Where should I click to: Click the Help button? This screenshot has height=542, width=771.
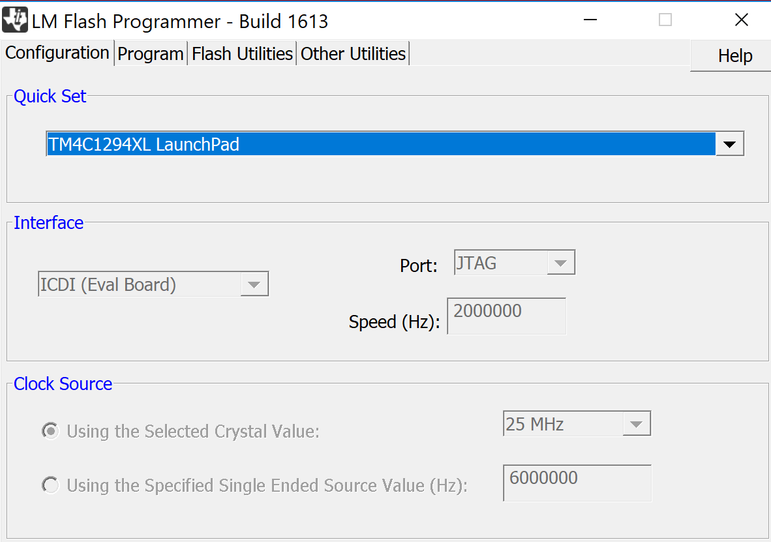click(734, 56)
